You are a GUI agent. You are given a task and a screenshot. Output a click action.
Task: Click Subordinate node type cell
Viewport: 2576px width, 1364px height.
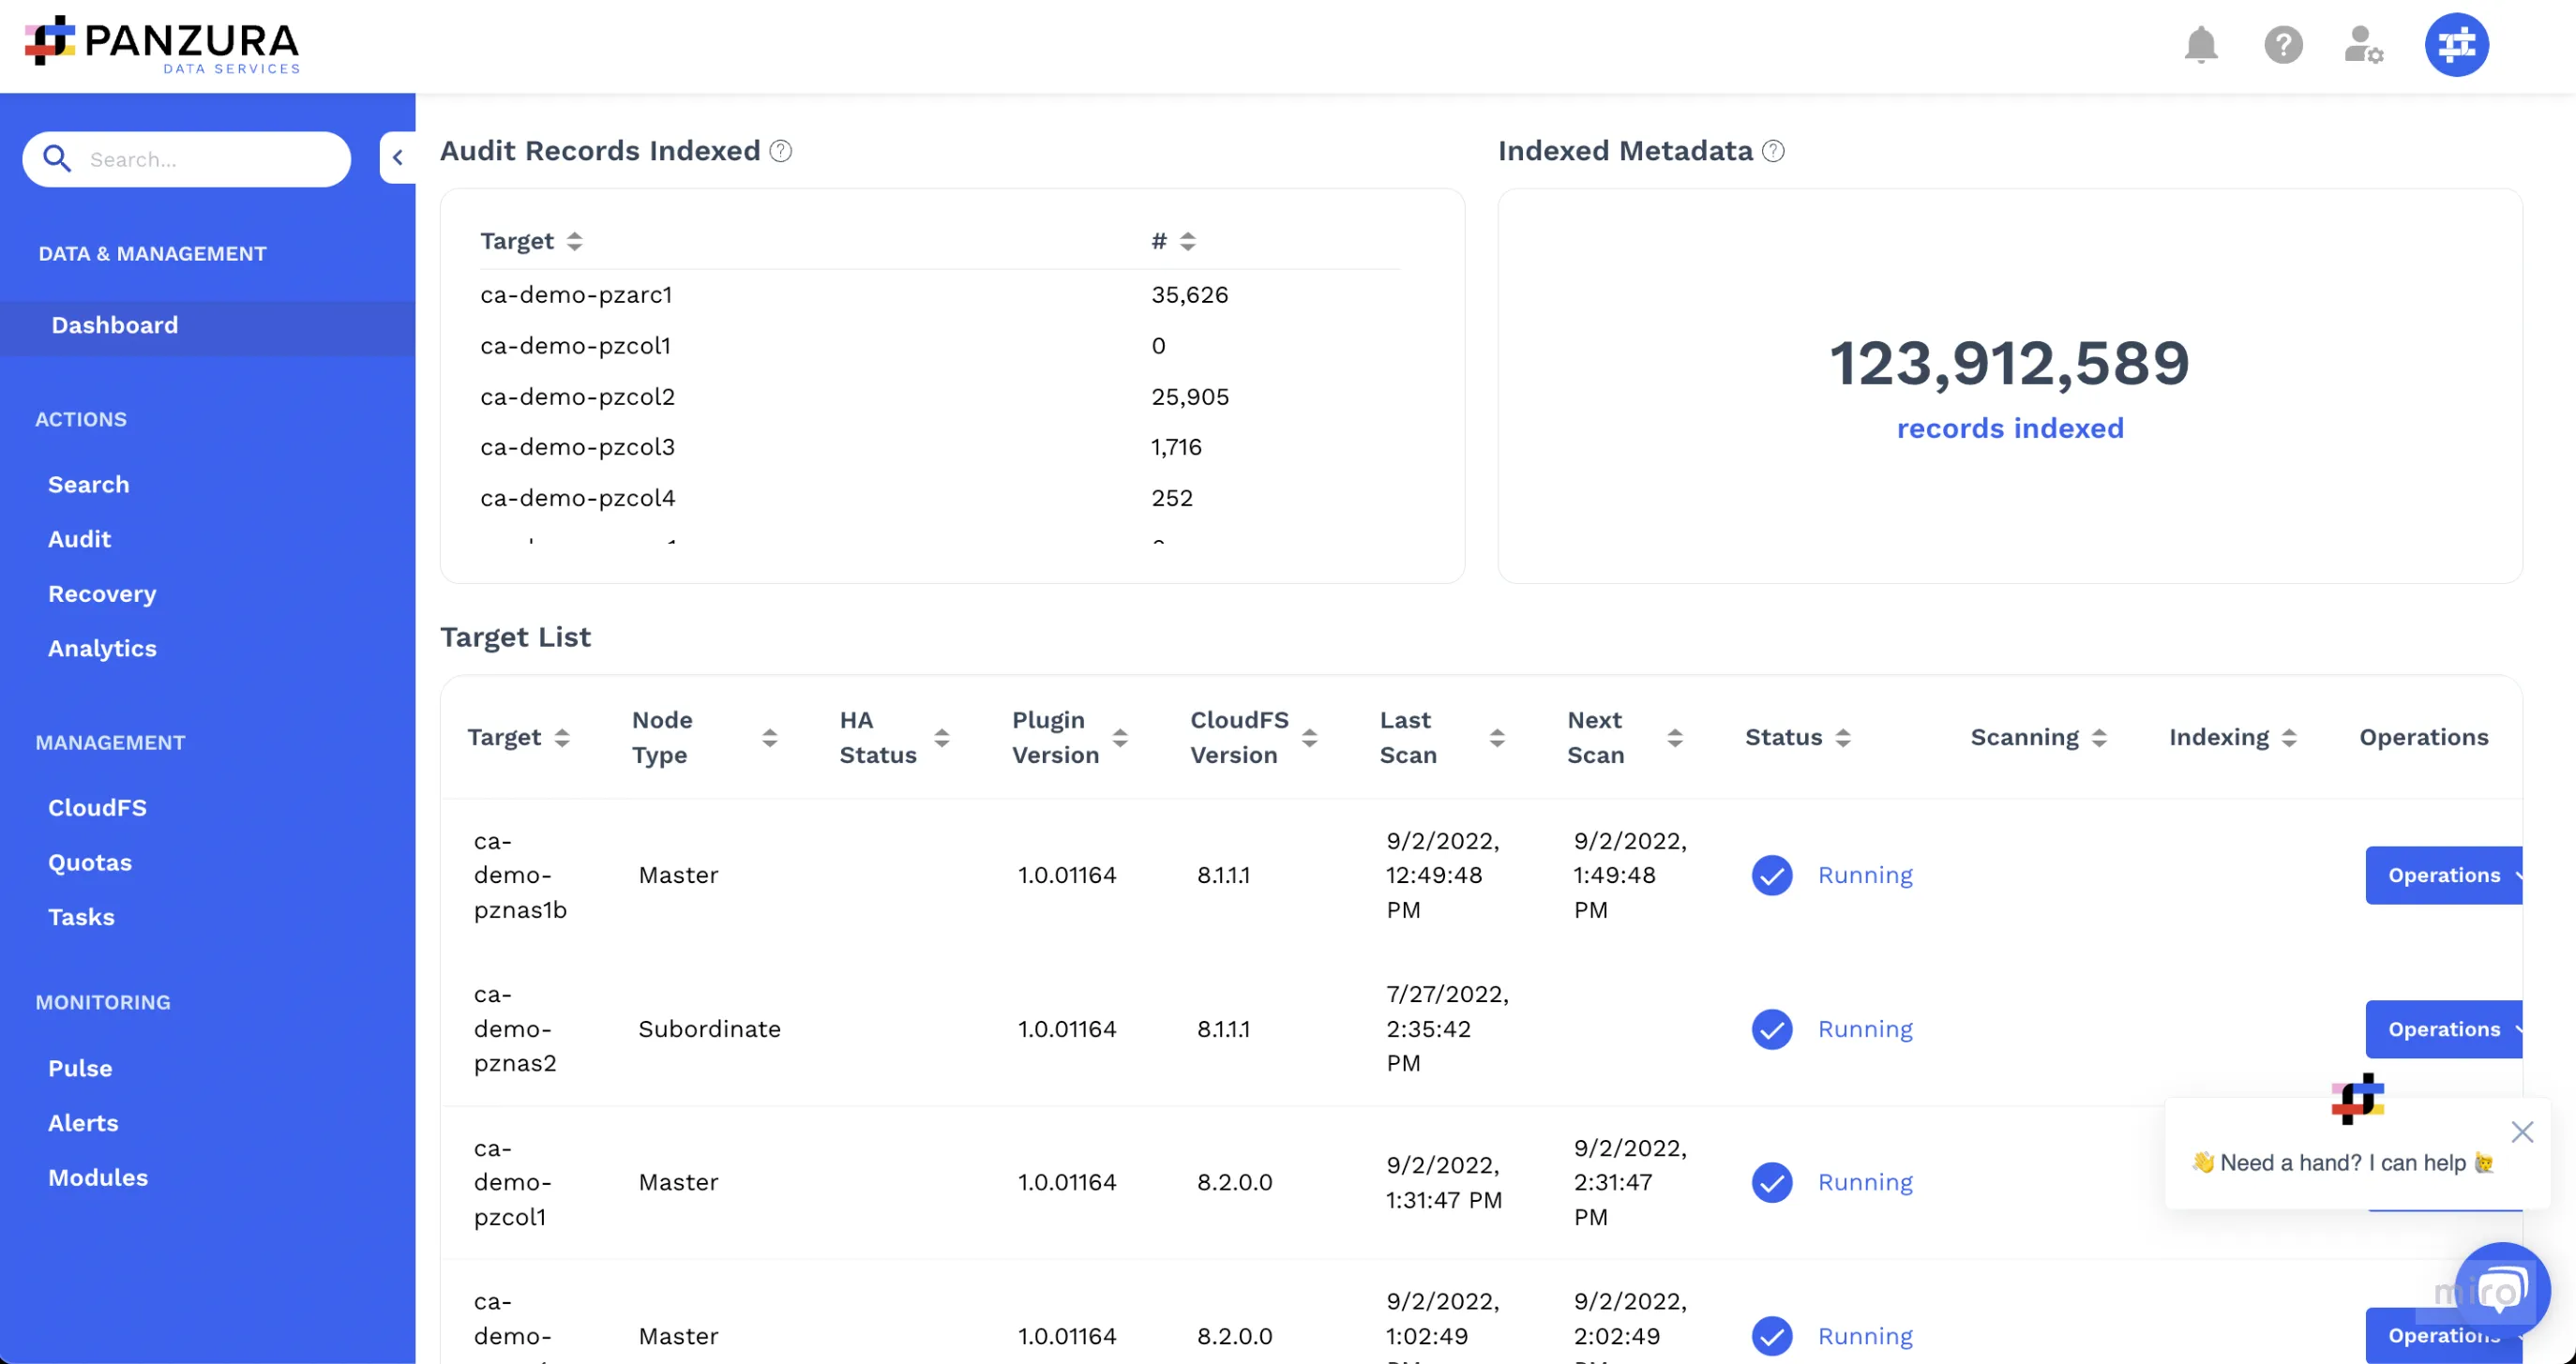click(709, 1030)
